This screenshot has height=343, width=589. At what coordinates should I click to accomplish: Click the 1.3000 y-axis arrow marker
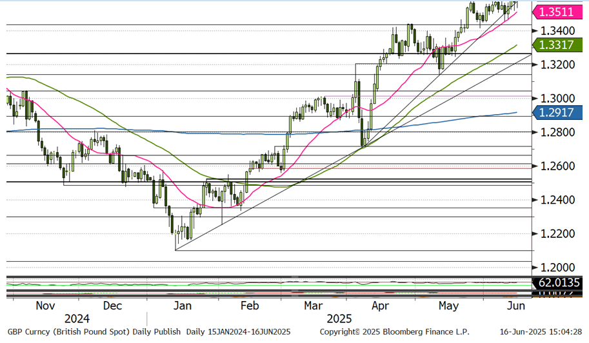coord(534,98)
